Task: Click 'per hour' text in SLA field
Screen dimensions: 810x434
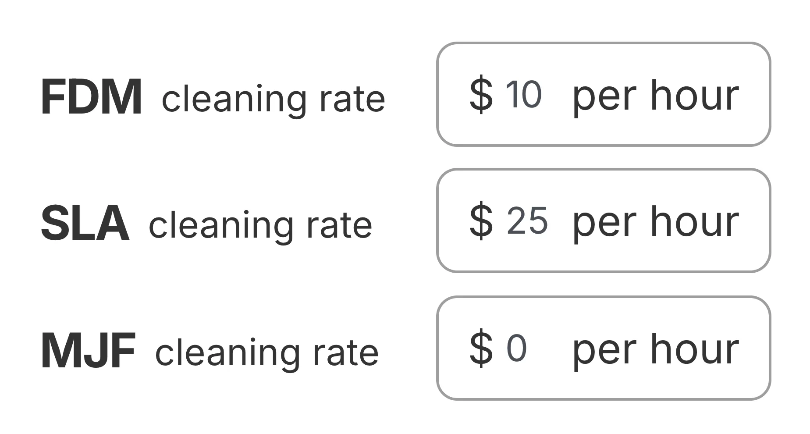Action: pyautogui.click(x=656, y=222)
